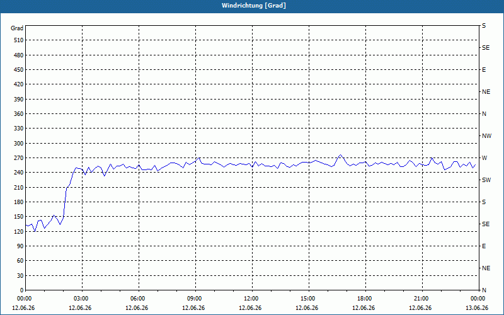Select the 420 degree axis label

(19, 84)
